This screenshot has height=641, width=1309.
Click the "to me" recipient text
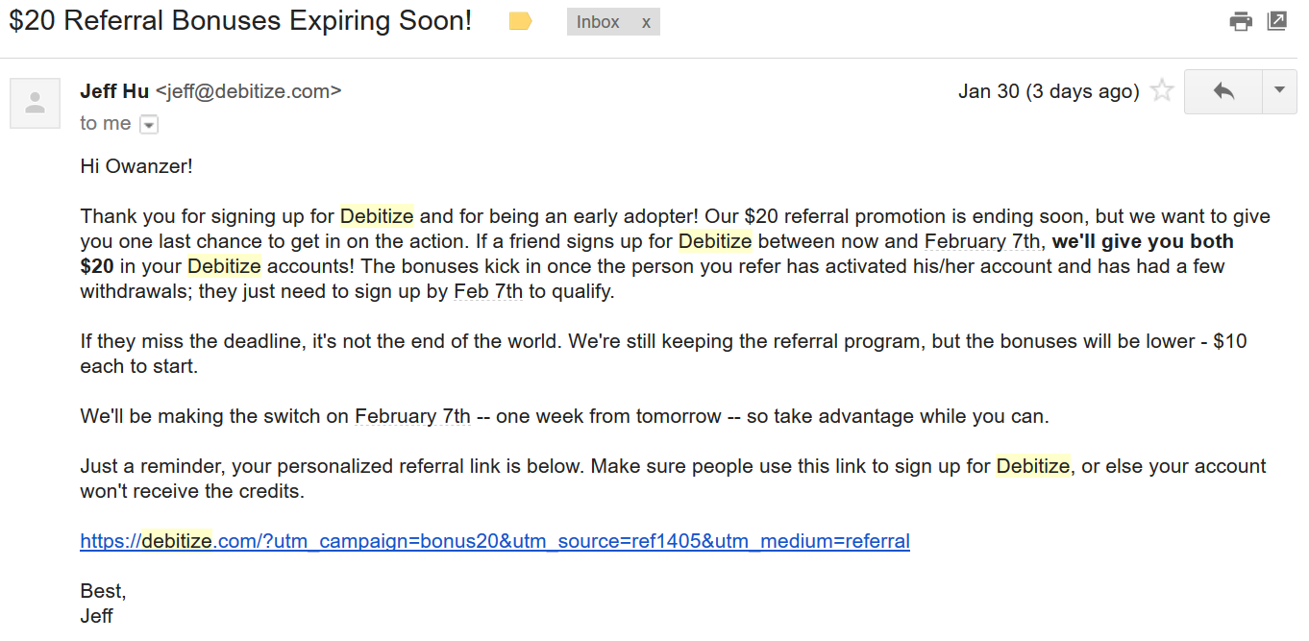[106, 123]
